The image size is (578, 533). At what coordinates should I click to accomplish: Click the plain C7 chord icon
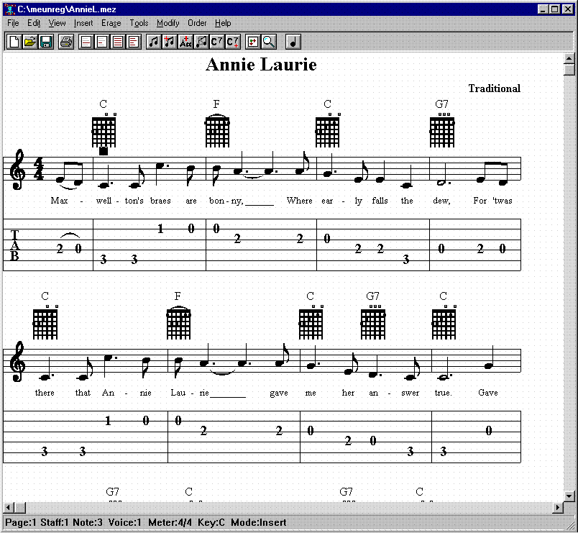click(217, 42)
